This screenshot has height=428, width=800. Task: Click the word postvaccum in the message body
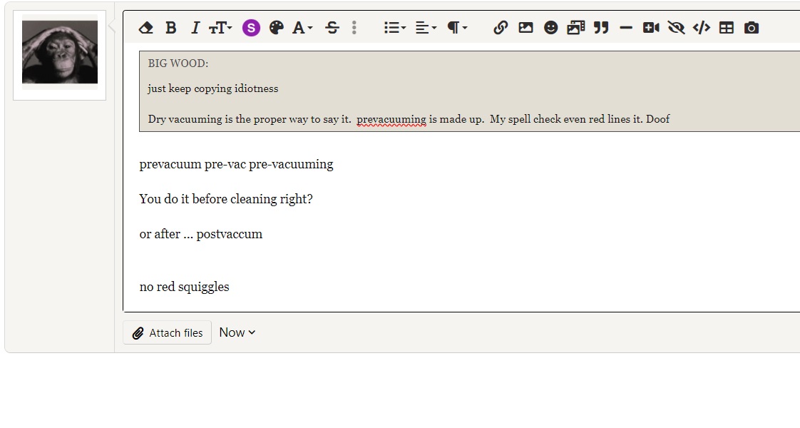(229, 234)
